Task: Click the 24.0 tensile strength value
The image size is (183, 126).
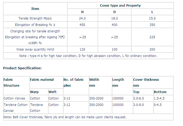Action: tap(82, 18)
